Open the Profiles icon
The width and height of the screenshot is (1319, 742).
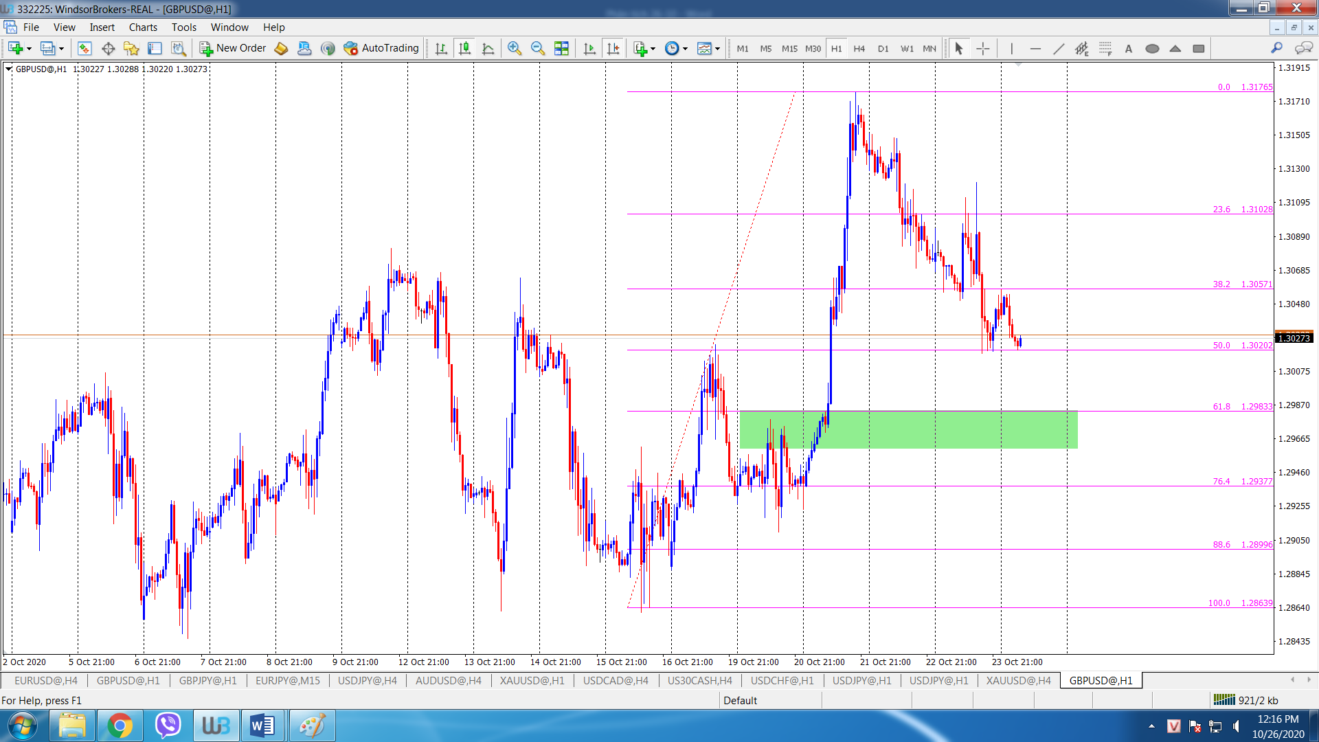coord(47,48)
